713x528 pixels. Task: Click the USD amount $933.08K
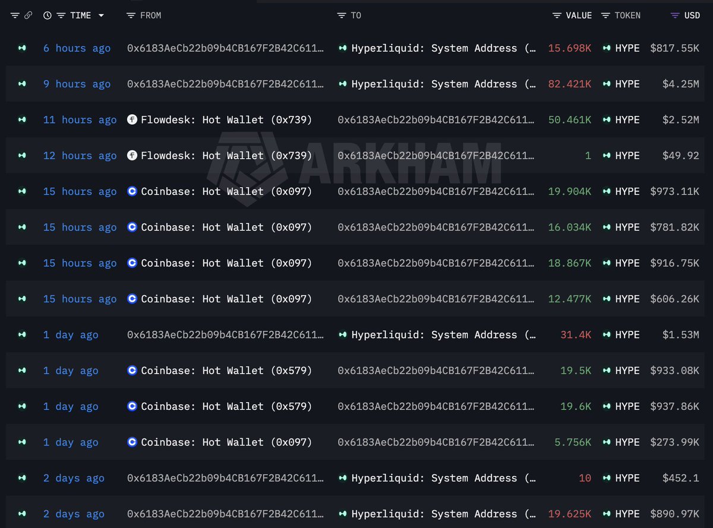675,371
